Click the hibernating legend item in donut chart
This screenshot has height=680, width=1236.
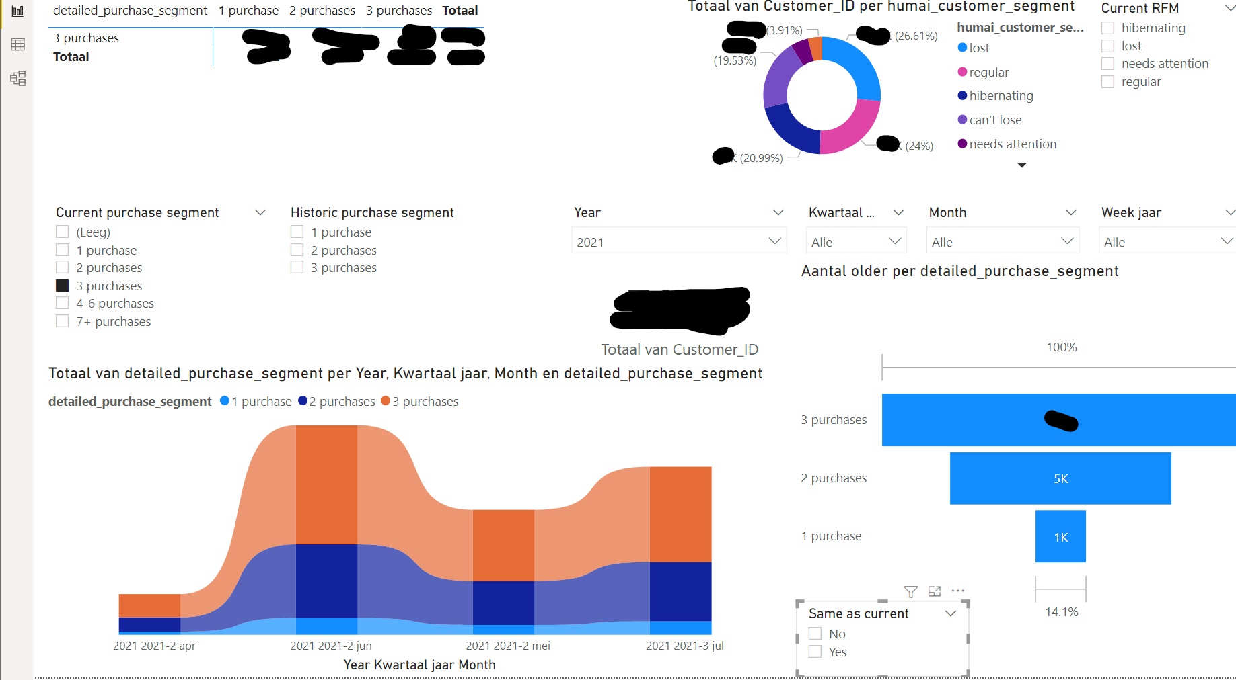[x=995, y=95]
